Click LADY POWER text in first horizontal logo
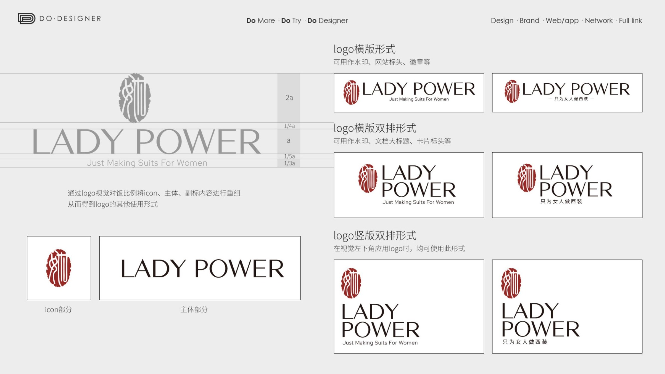Screen dimensions: 665x374 click(x=419, y=89)
